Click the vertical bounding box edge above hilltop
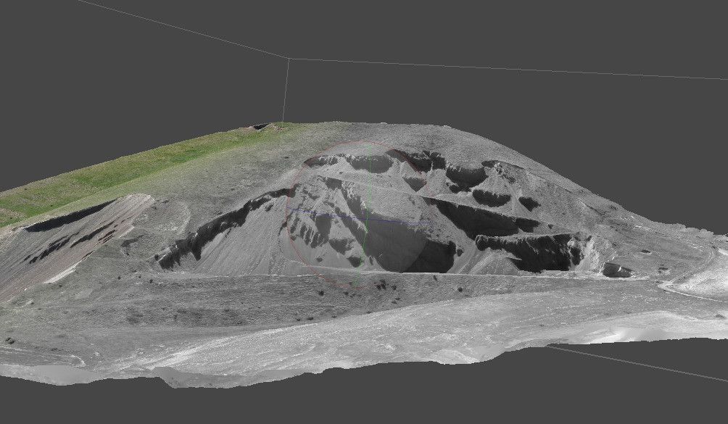 pyautogui.click(x=286, y=91)
